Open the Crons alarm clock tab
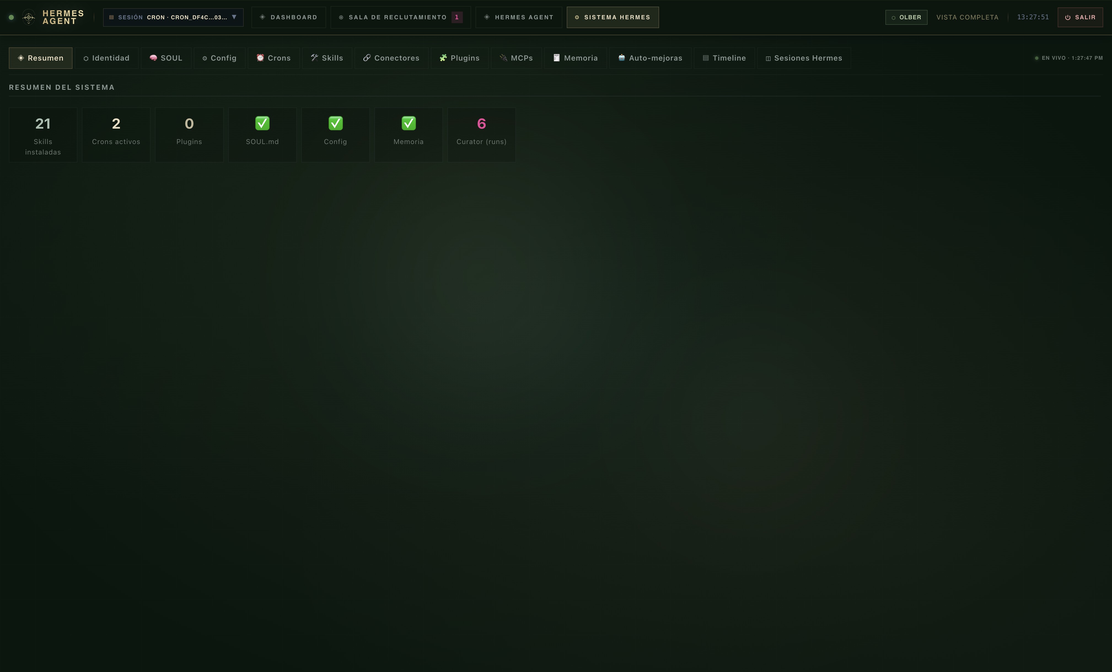This screenshot has height=672, width=1112. [273, 58]
